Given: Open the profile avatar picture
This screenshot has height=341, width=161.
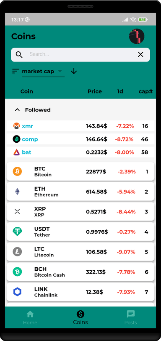Looking at the screenshot, I should (137, 36).
